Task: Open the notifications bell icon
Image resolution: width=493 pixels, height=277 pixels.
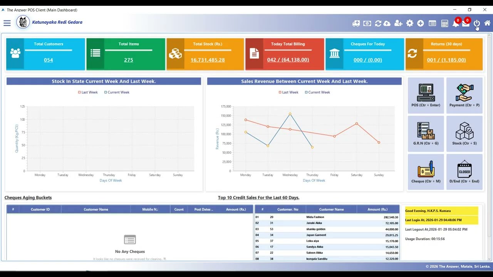Action: pyautogui.click(x=456, y=23)
